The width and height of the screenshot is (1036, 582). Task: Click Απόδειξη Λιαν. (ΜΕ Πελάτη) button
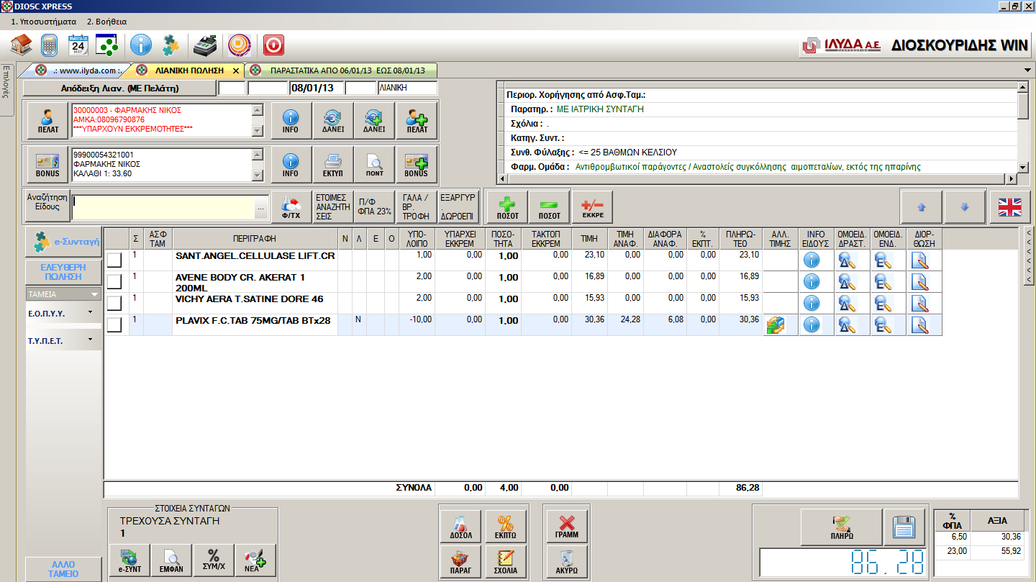point(119,88)
